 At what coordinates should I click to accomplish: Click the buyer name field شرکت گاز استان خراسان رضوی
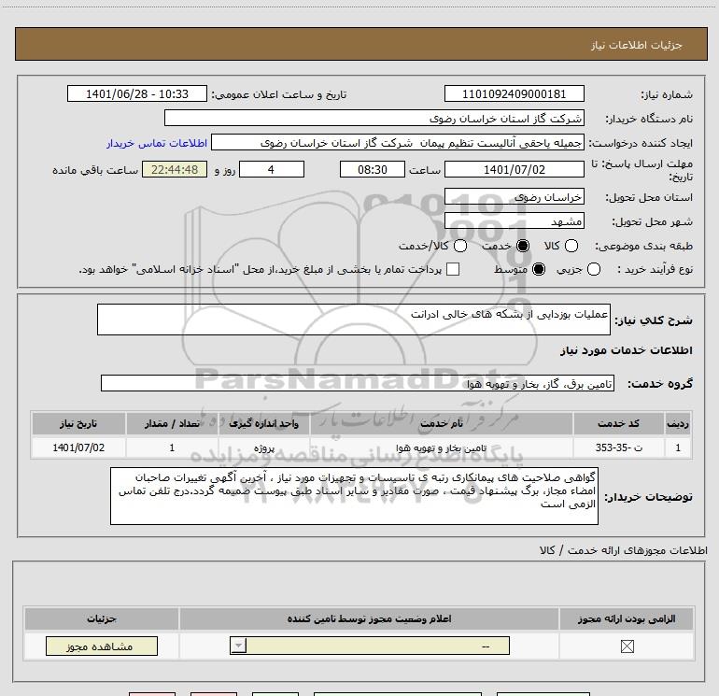pyautogui.click(x=374, y=118)
